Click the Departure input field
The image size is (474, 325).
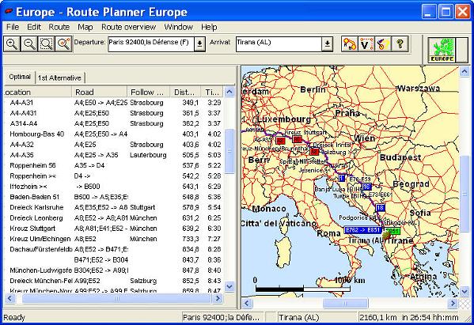click(151, 44)
